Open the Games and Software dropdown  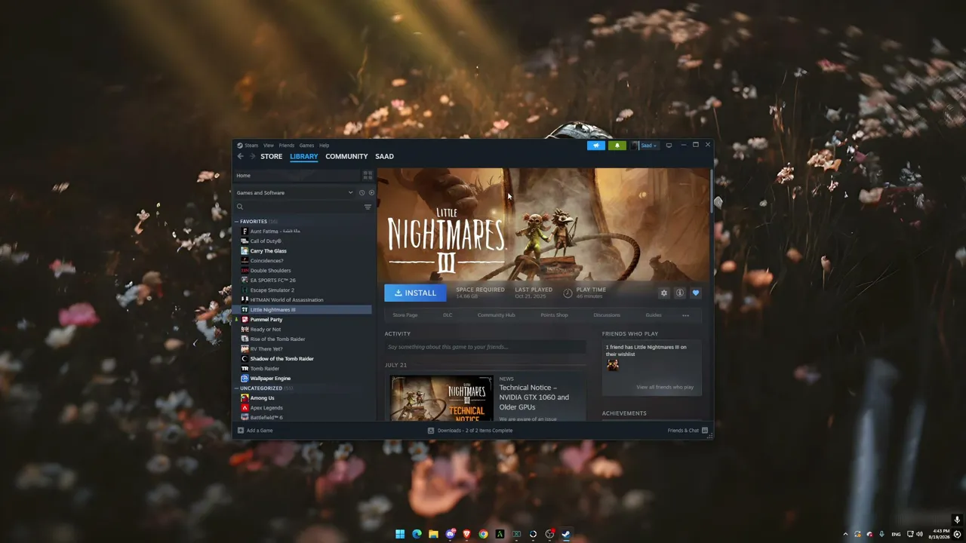(x=295, y=192)
